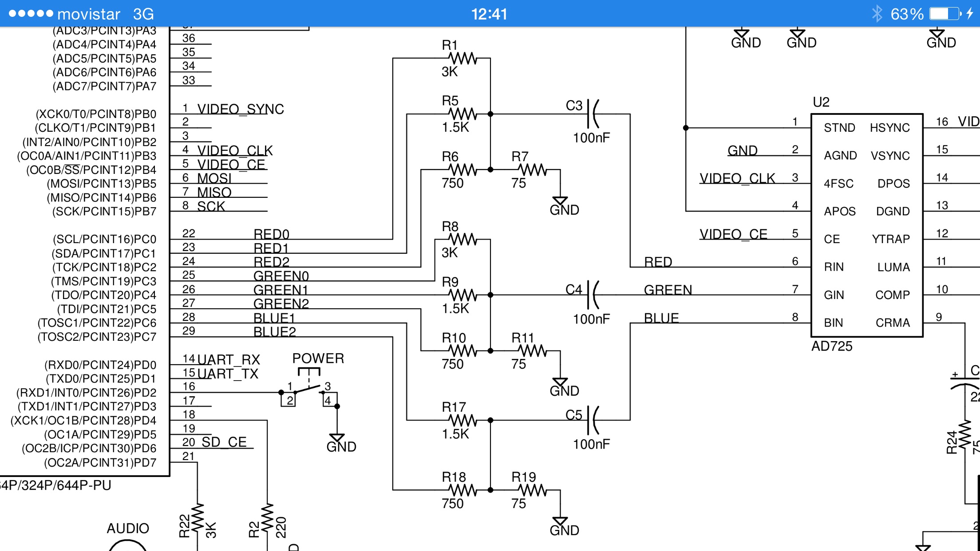Screen dimensions: 980x551
Task: Tap the battery icon in status bar
Action: click(945, 14)
